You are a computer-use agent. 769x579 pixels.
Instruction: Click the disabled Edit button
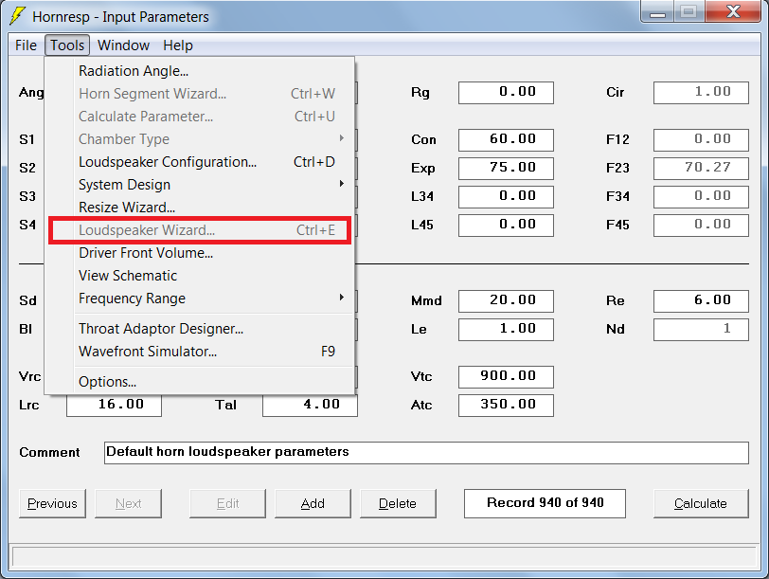click(x=227, y=503)
